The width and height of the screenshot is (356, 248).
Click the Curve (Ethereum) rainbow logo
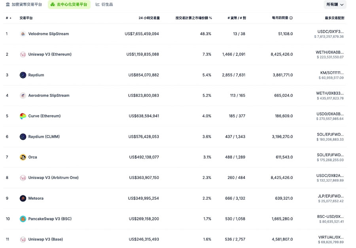(23, 116)
